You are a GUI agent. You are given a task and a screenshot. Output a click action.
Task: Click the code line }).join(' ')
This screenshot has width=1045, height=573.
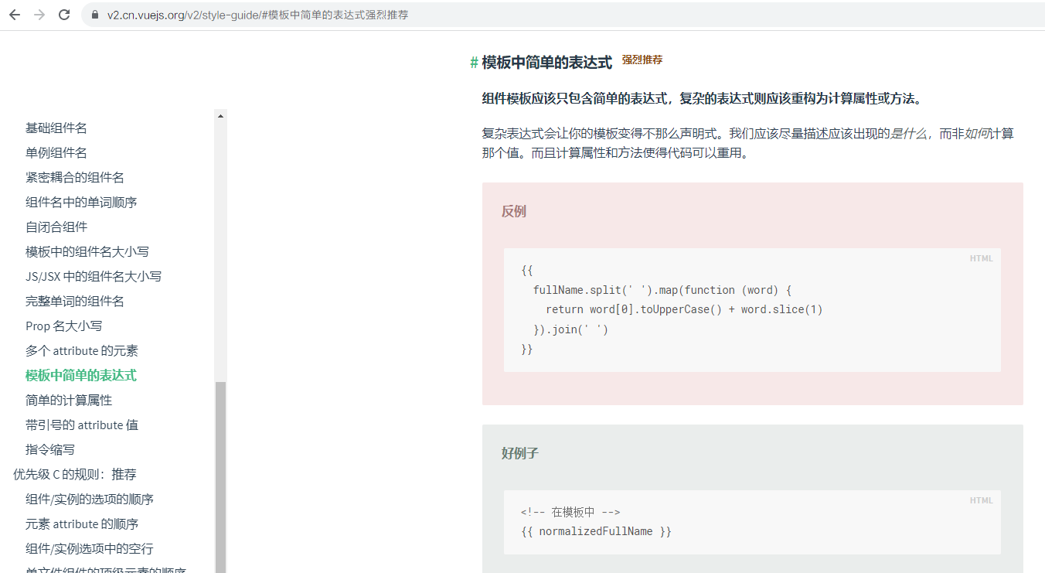point(571,329)
